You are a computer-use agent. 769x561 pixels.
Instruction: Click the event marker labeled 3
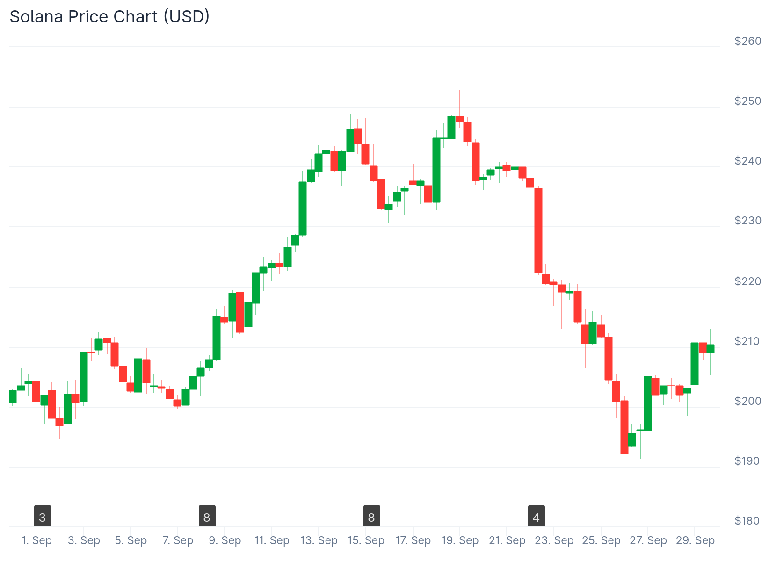coord(43,517)
